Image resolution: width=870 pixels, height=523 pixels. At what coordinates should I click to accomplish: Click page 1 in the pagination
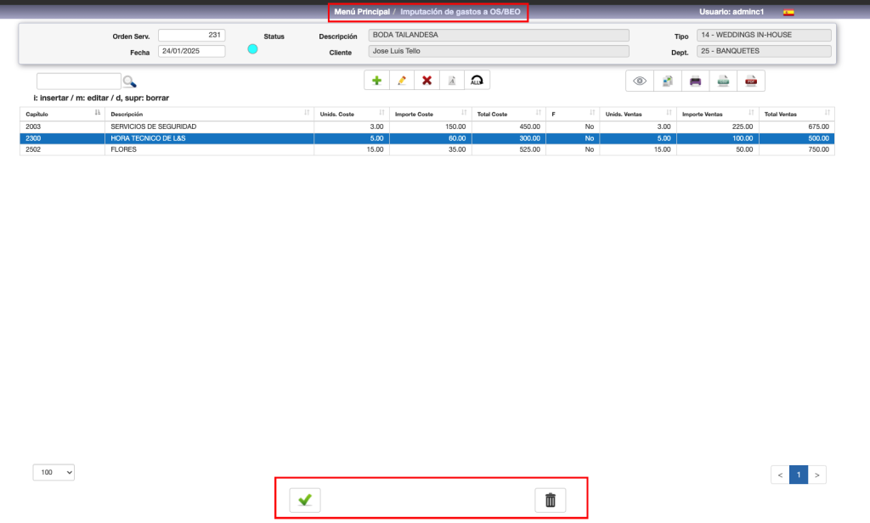pos(799,475)
